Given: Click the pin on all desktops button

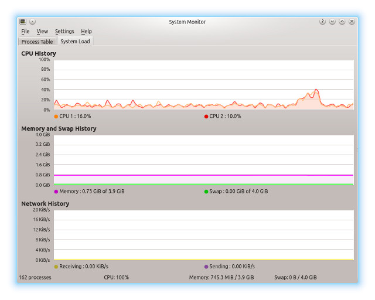Looking at the screenshot, I should point(33,22).
